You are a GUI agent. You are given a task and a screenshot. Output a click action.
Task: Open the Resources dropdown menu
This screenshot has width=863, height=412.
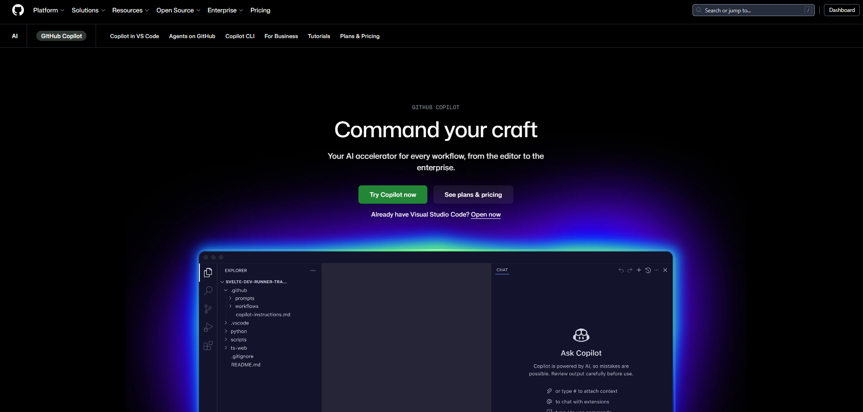click(131, 10)
